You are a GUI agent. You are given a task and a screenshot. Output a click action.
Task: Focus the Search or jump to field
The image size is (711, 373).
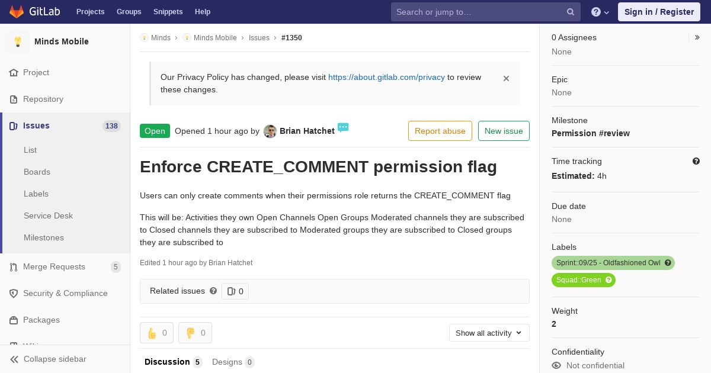(485, 12)
